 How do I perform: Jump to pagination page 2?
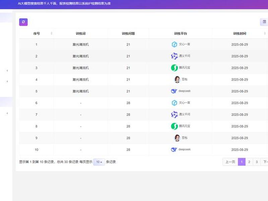tap(249, 162)
